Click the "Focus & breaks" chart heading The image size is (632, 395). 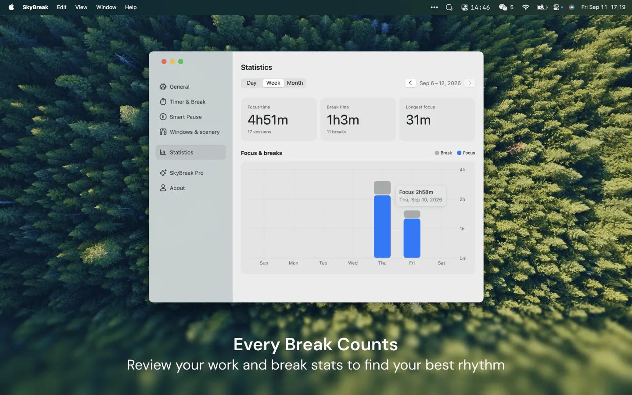[x=262, y=153]
